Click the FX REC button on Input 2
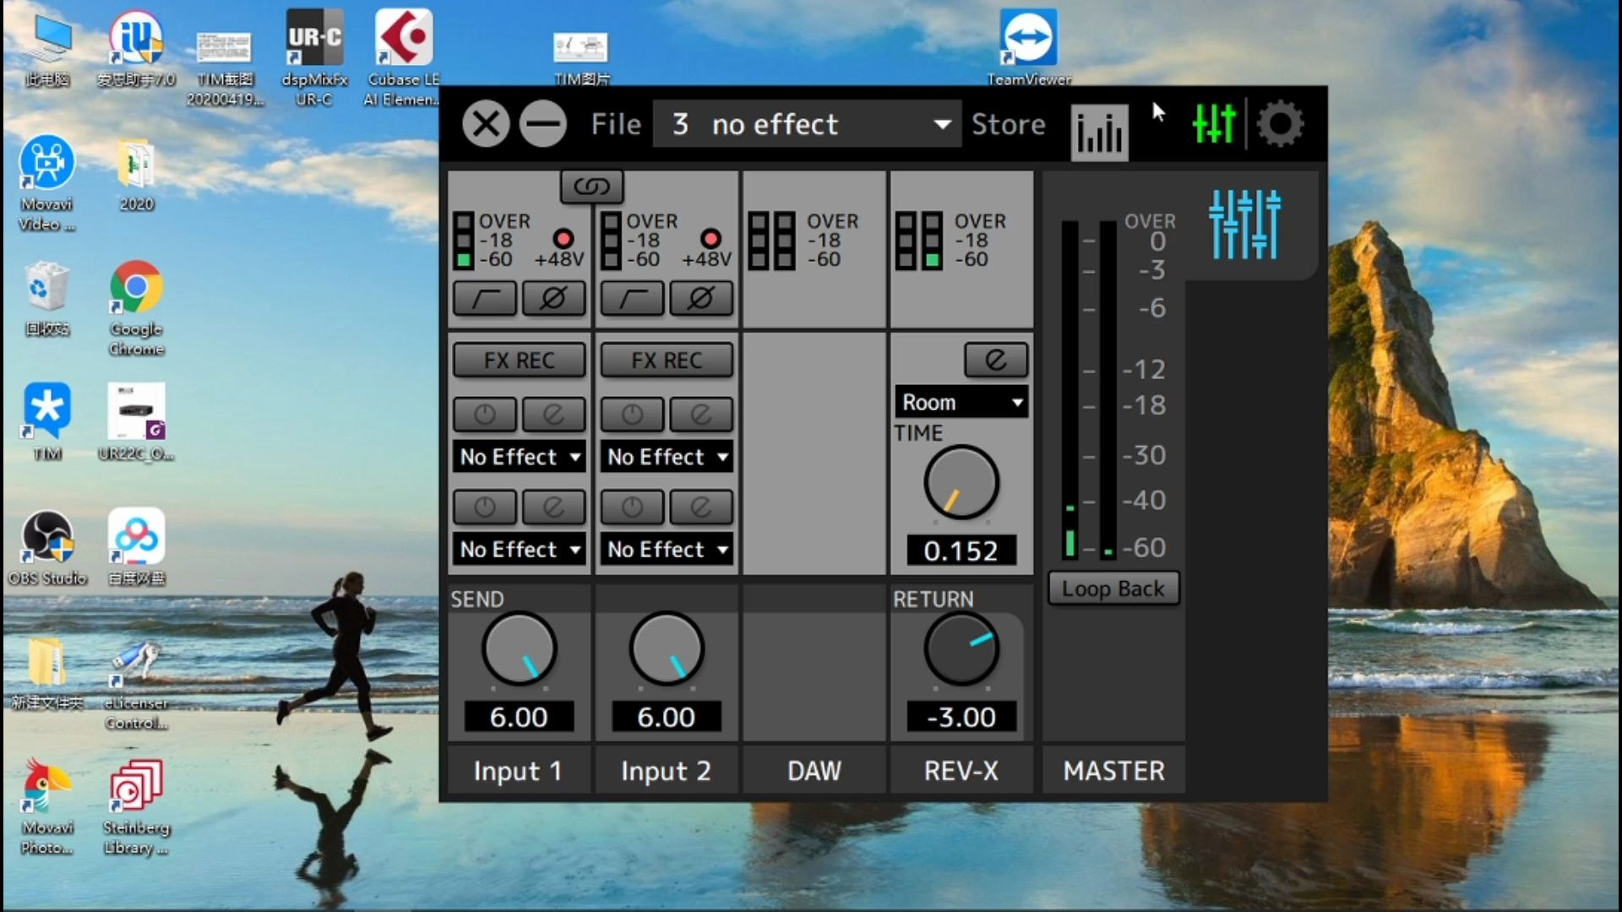 (x=665, y=360)
